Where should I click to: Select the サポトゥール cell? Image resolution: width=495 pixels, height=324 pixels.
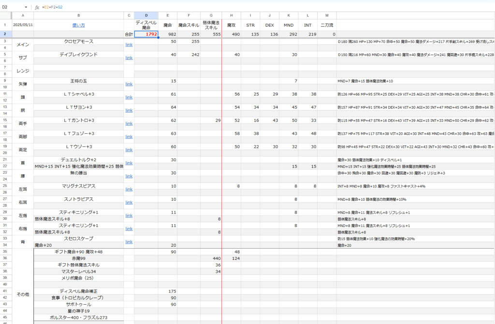pos(79,304)
